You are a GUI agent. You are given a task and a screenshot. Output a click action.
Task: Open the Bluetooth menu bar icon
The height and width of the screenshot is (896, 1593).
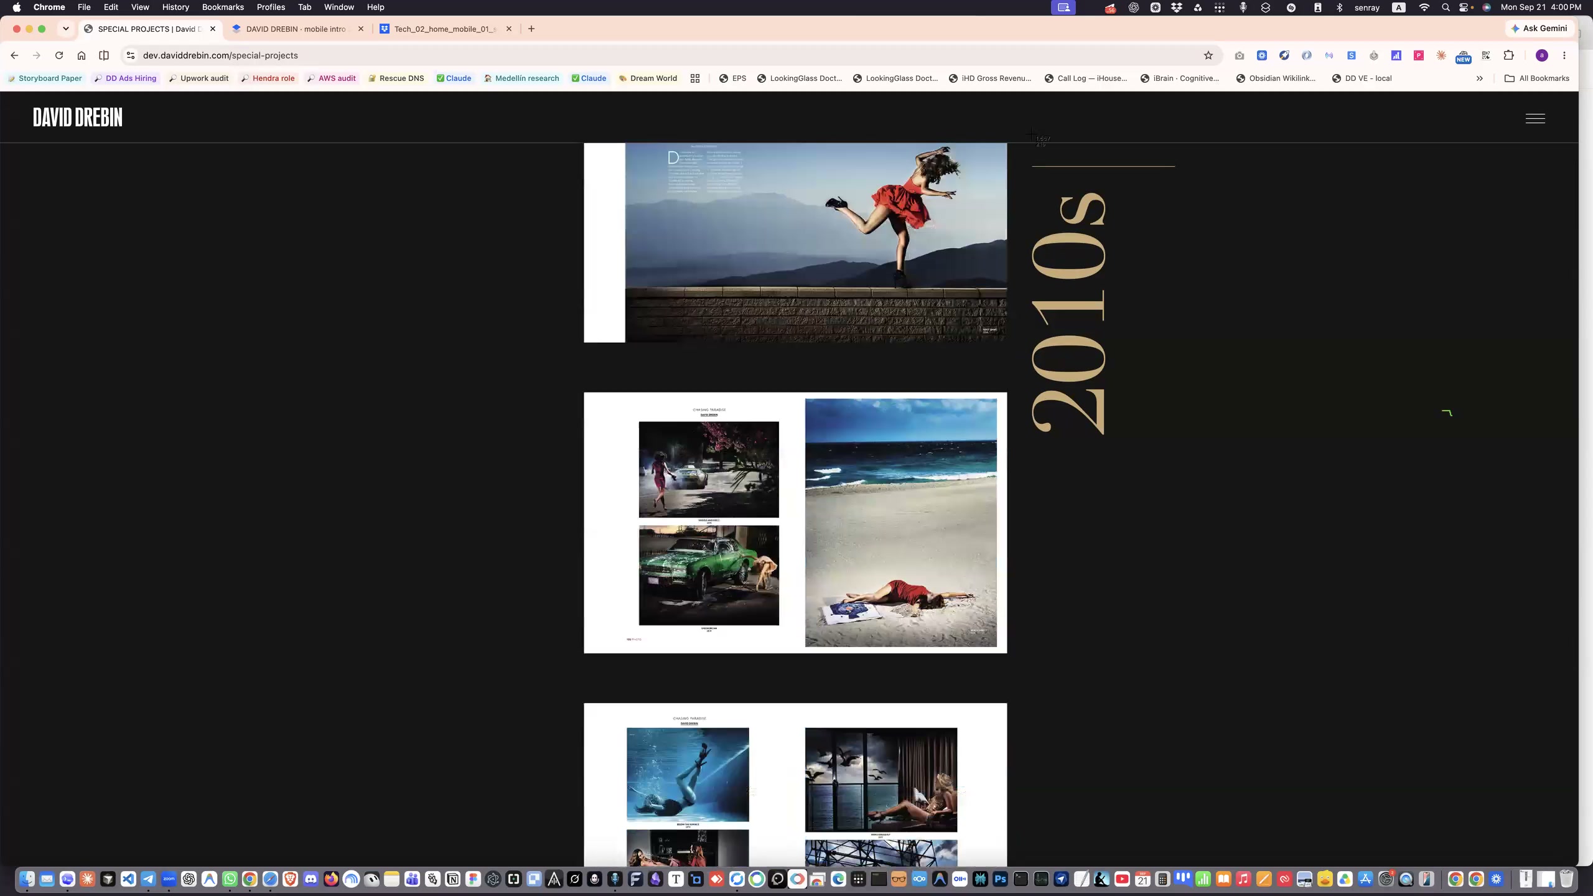tap(1340, 7)
